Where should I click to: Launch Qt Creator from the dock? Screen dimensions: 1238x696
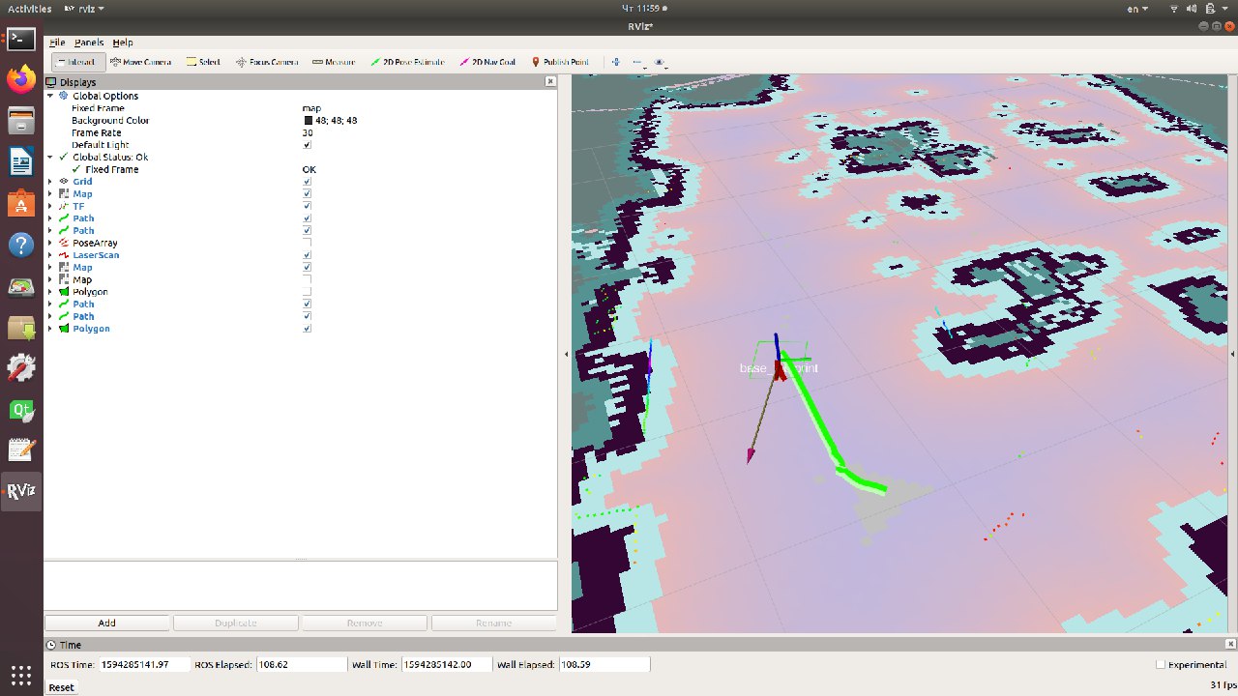coord(21,410)
